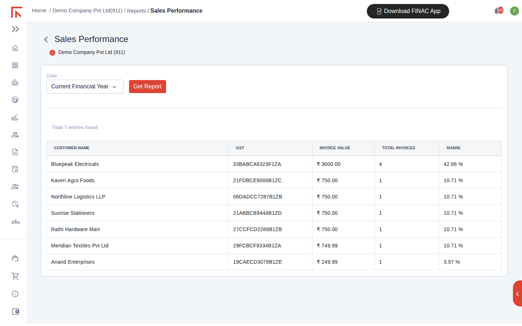Select the Bluepeak Electricals customer cell
The width and height of the screenshot is (522, 326).
coord(137,164)
